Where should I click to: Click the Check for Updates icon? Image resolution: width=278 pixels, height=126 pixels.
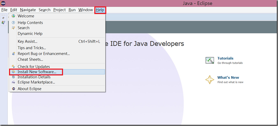pyautogui.click(x=13, y=67)
